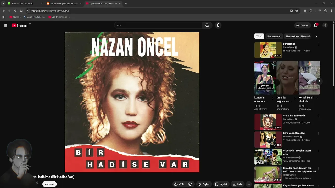Like the video (42 B)
This screenshot has height=188, width=335.
[179, 184]
